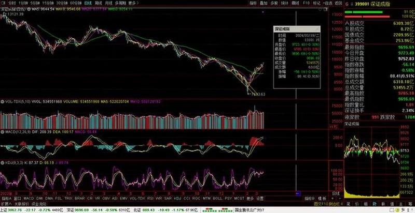Click the 深证成指 mini intraday chart panel

371,162
